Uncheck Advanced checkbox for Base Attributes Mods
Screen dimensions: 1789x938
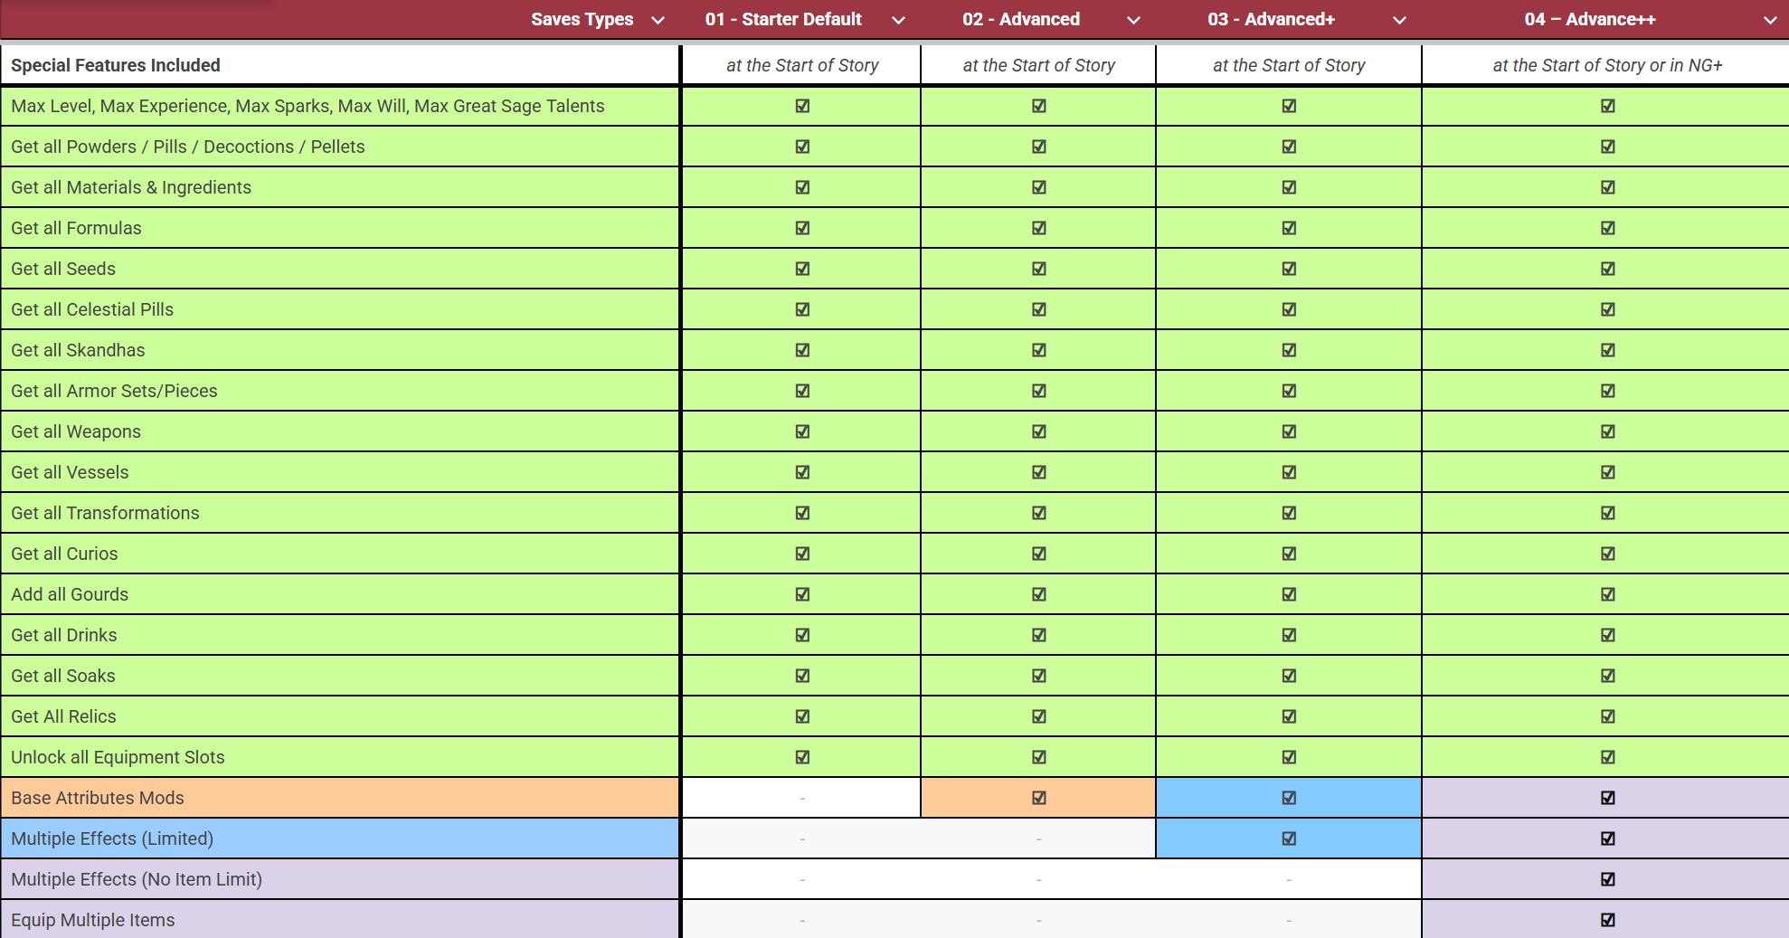1038,798
